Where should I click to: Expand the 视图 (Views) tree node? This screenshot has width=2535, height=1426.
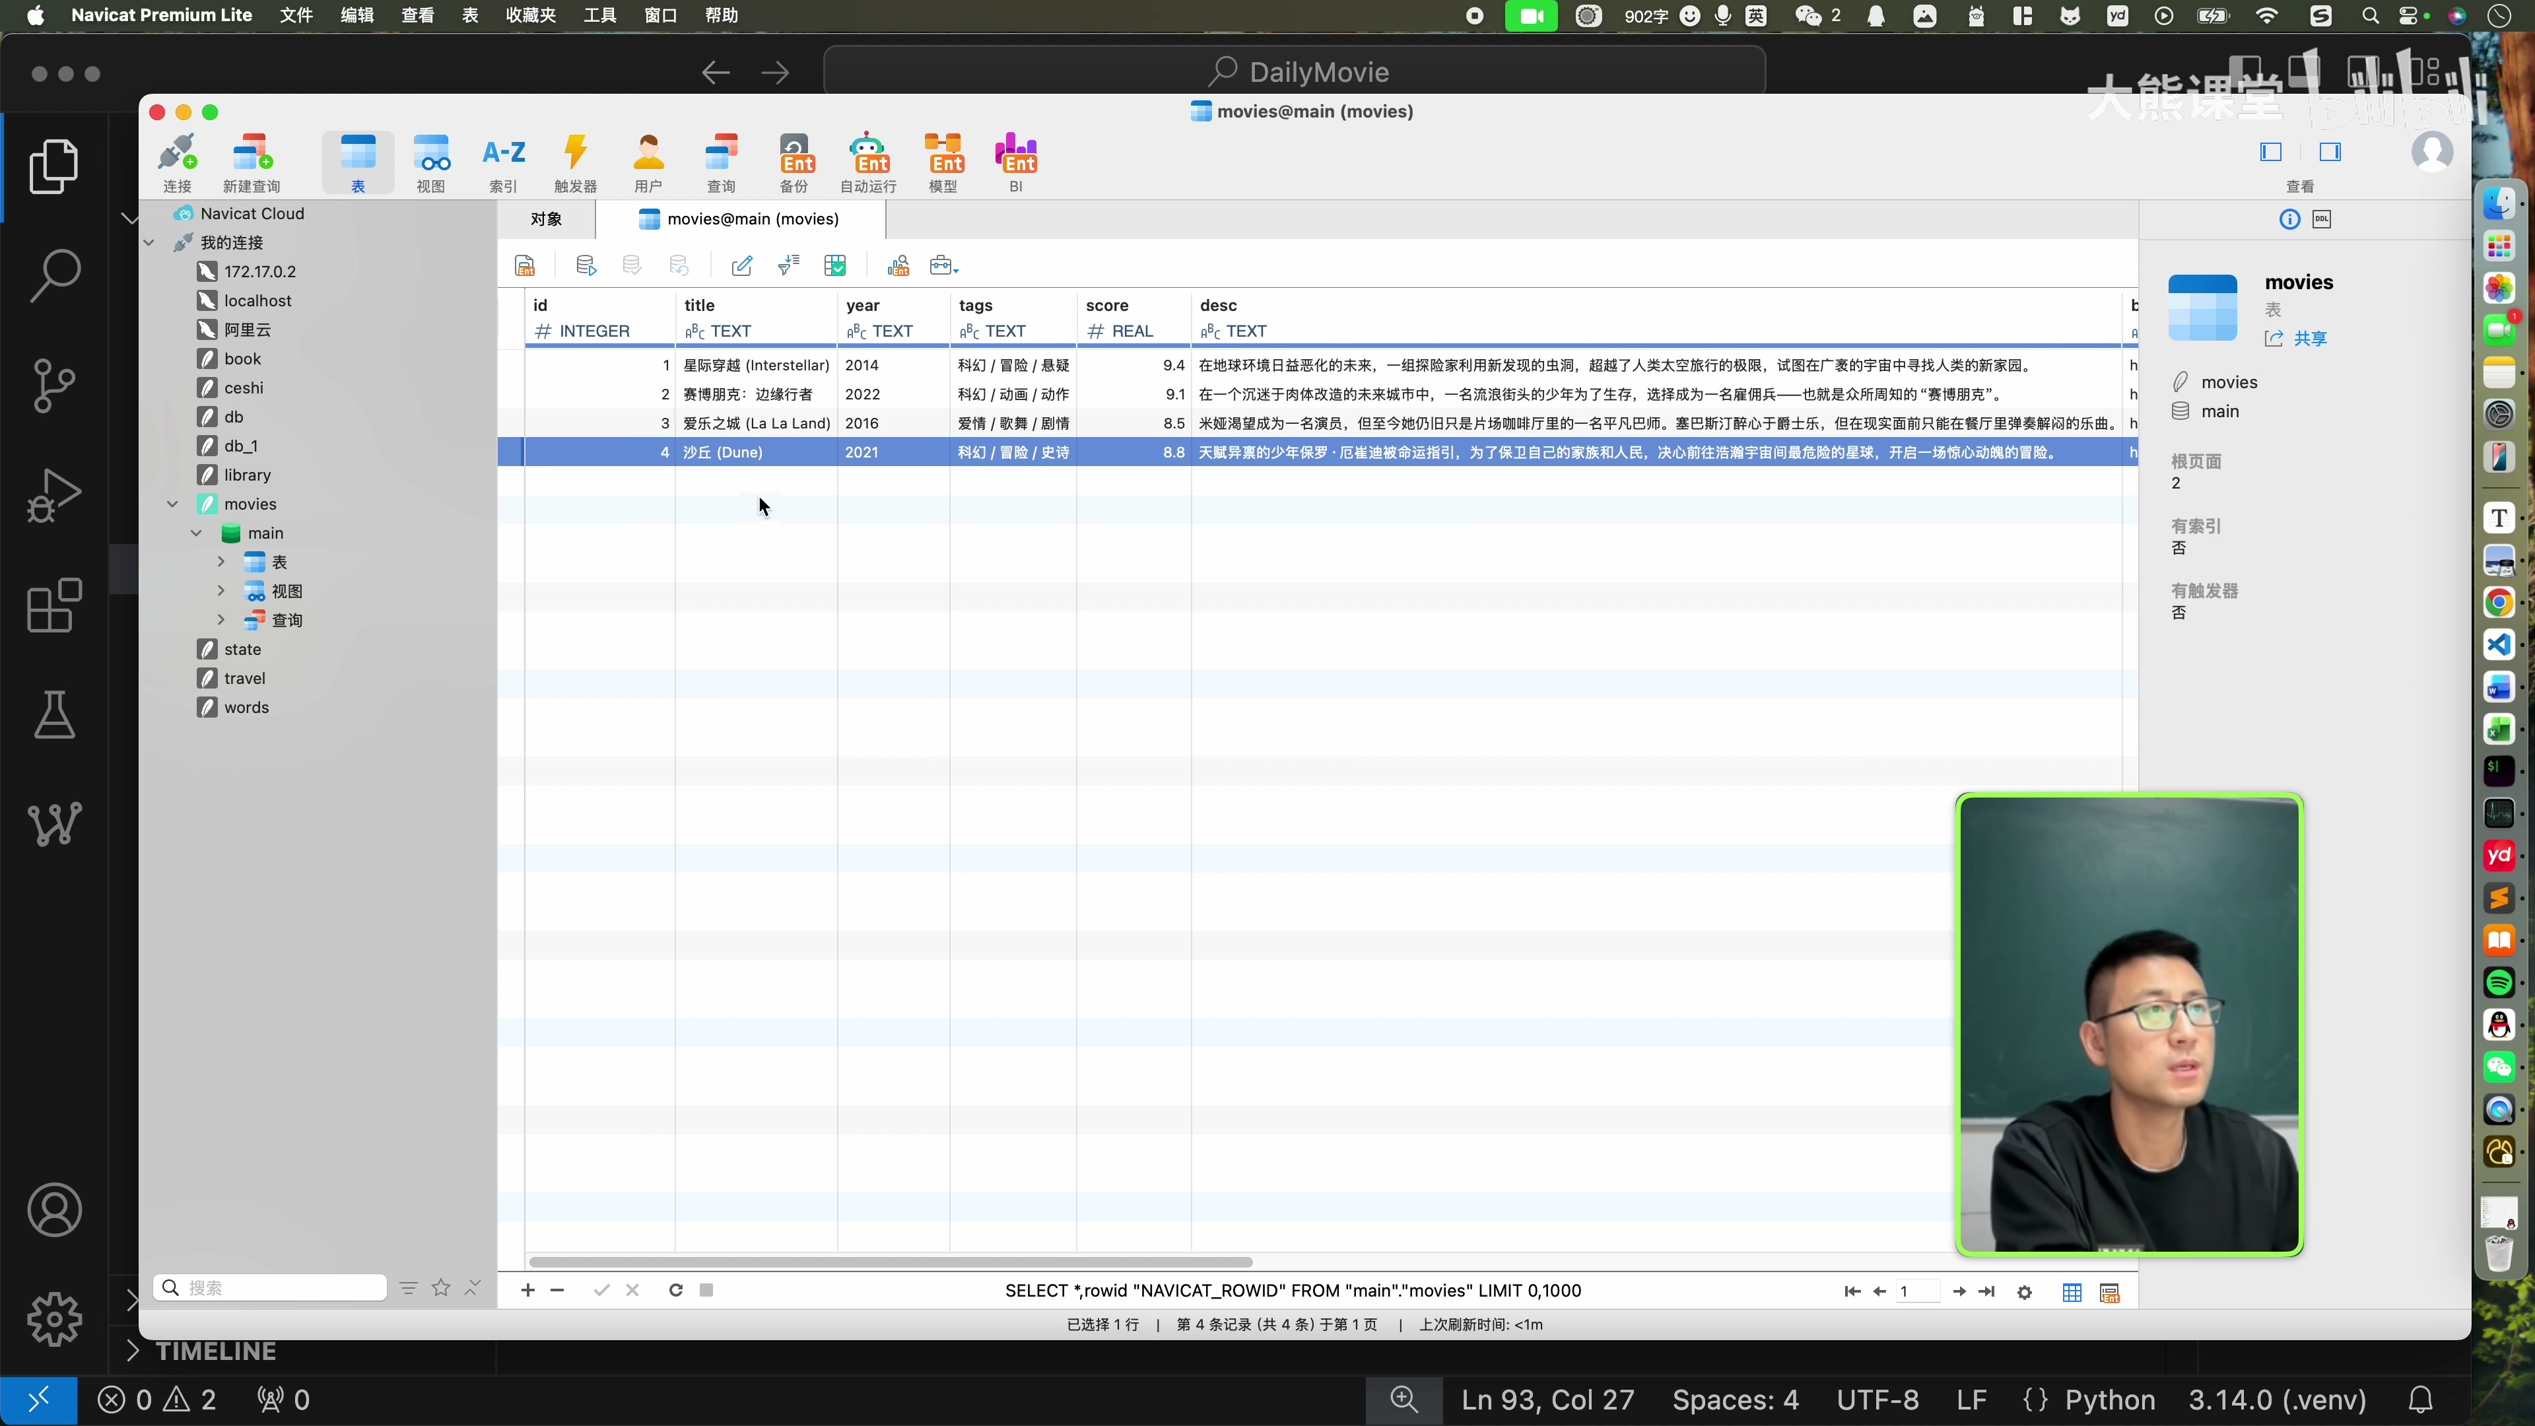tap(221, 590)
